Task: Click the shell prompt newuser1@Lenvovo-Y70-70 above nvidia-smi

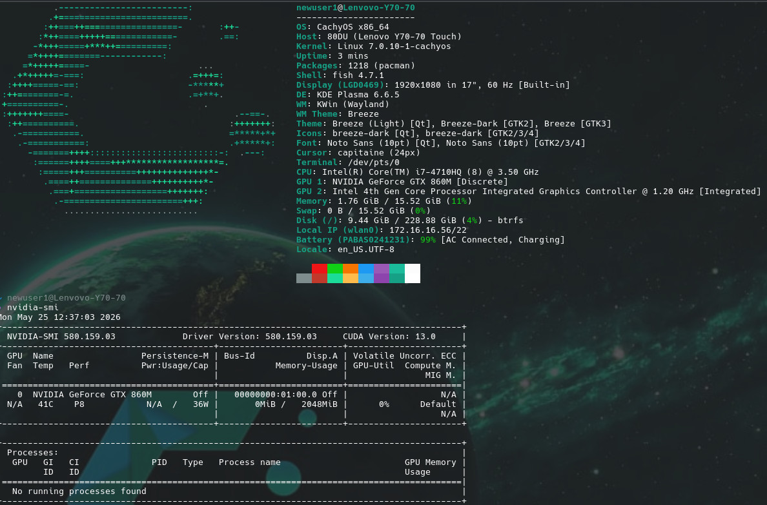Action: (x=66, y=298)
